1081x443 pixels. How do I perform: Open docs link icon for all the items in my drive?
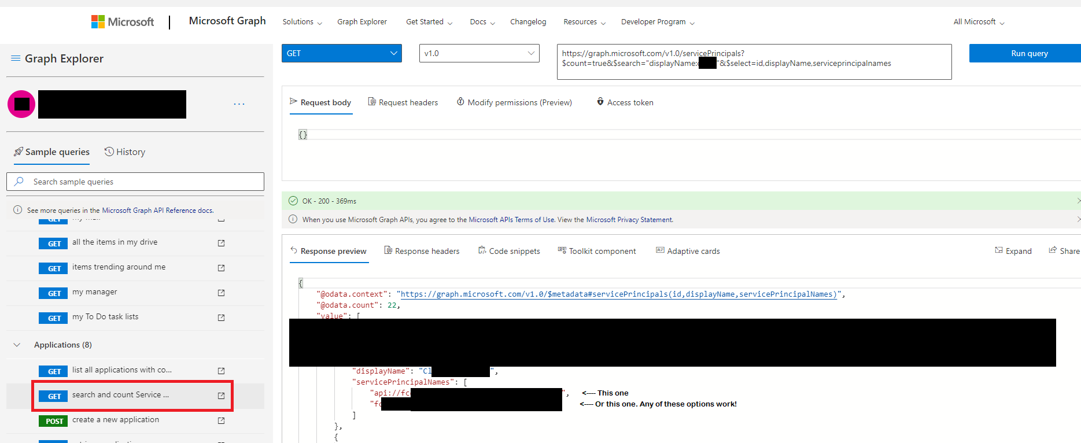[x=221, y=243]
